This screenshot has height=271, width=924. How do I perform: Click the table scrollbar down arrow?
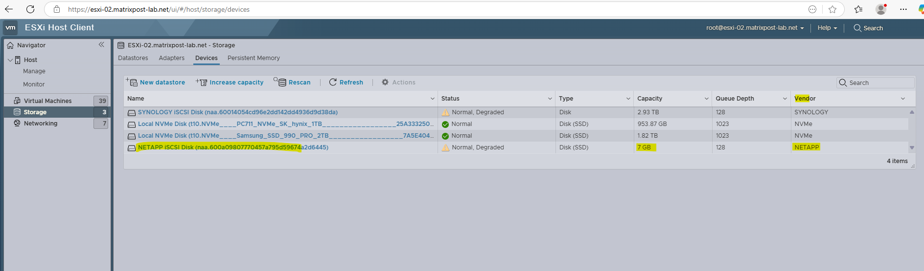[x=912, y=147]
